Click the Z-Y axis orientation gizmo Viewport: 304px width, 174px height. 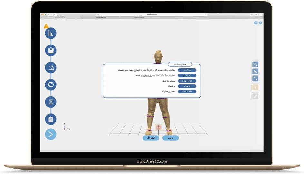pyautogui.click(x=66, y=127)
